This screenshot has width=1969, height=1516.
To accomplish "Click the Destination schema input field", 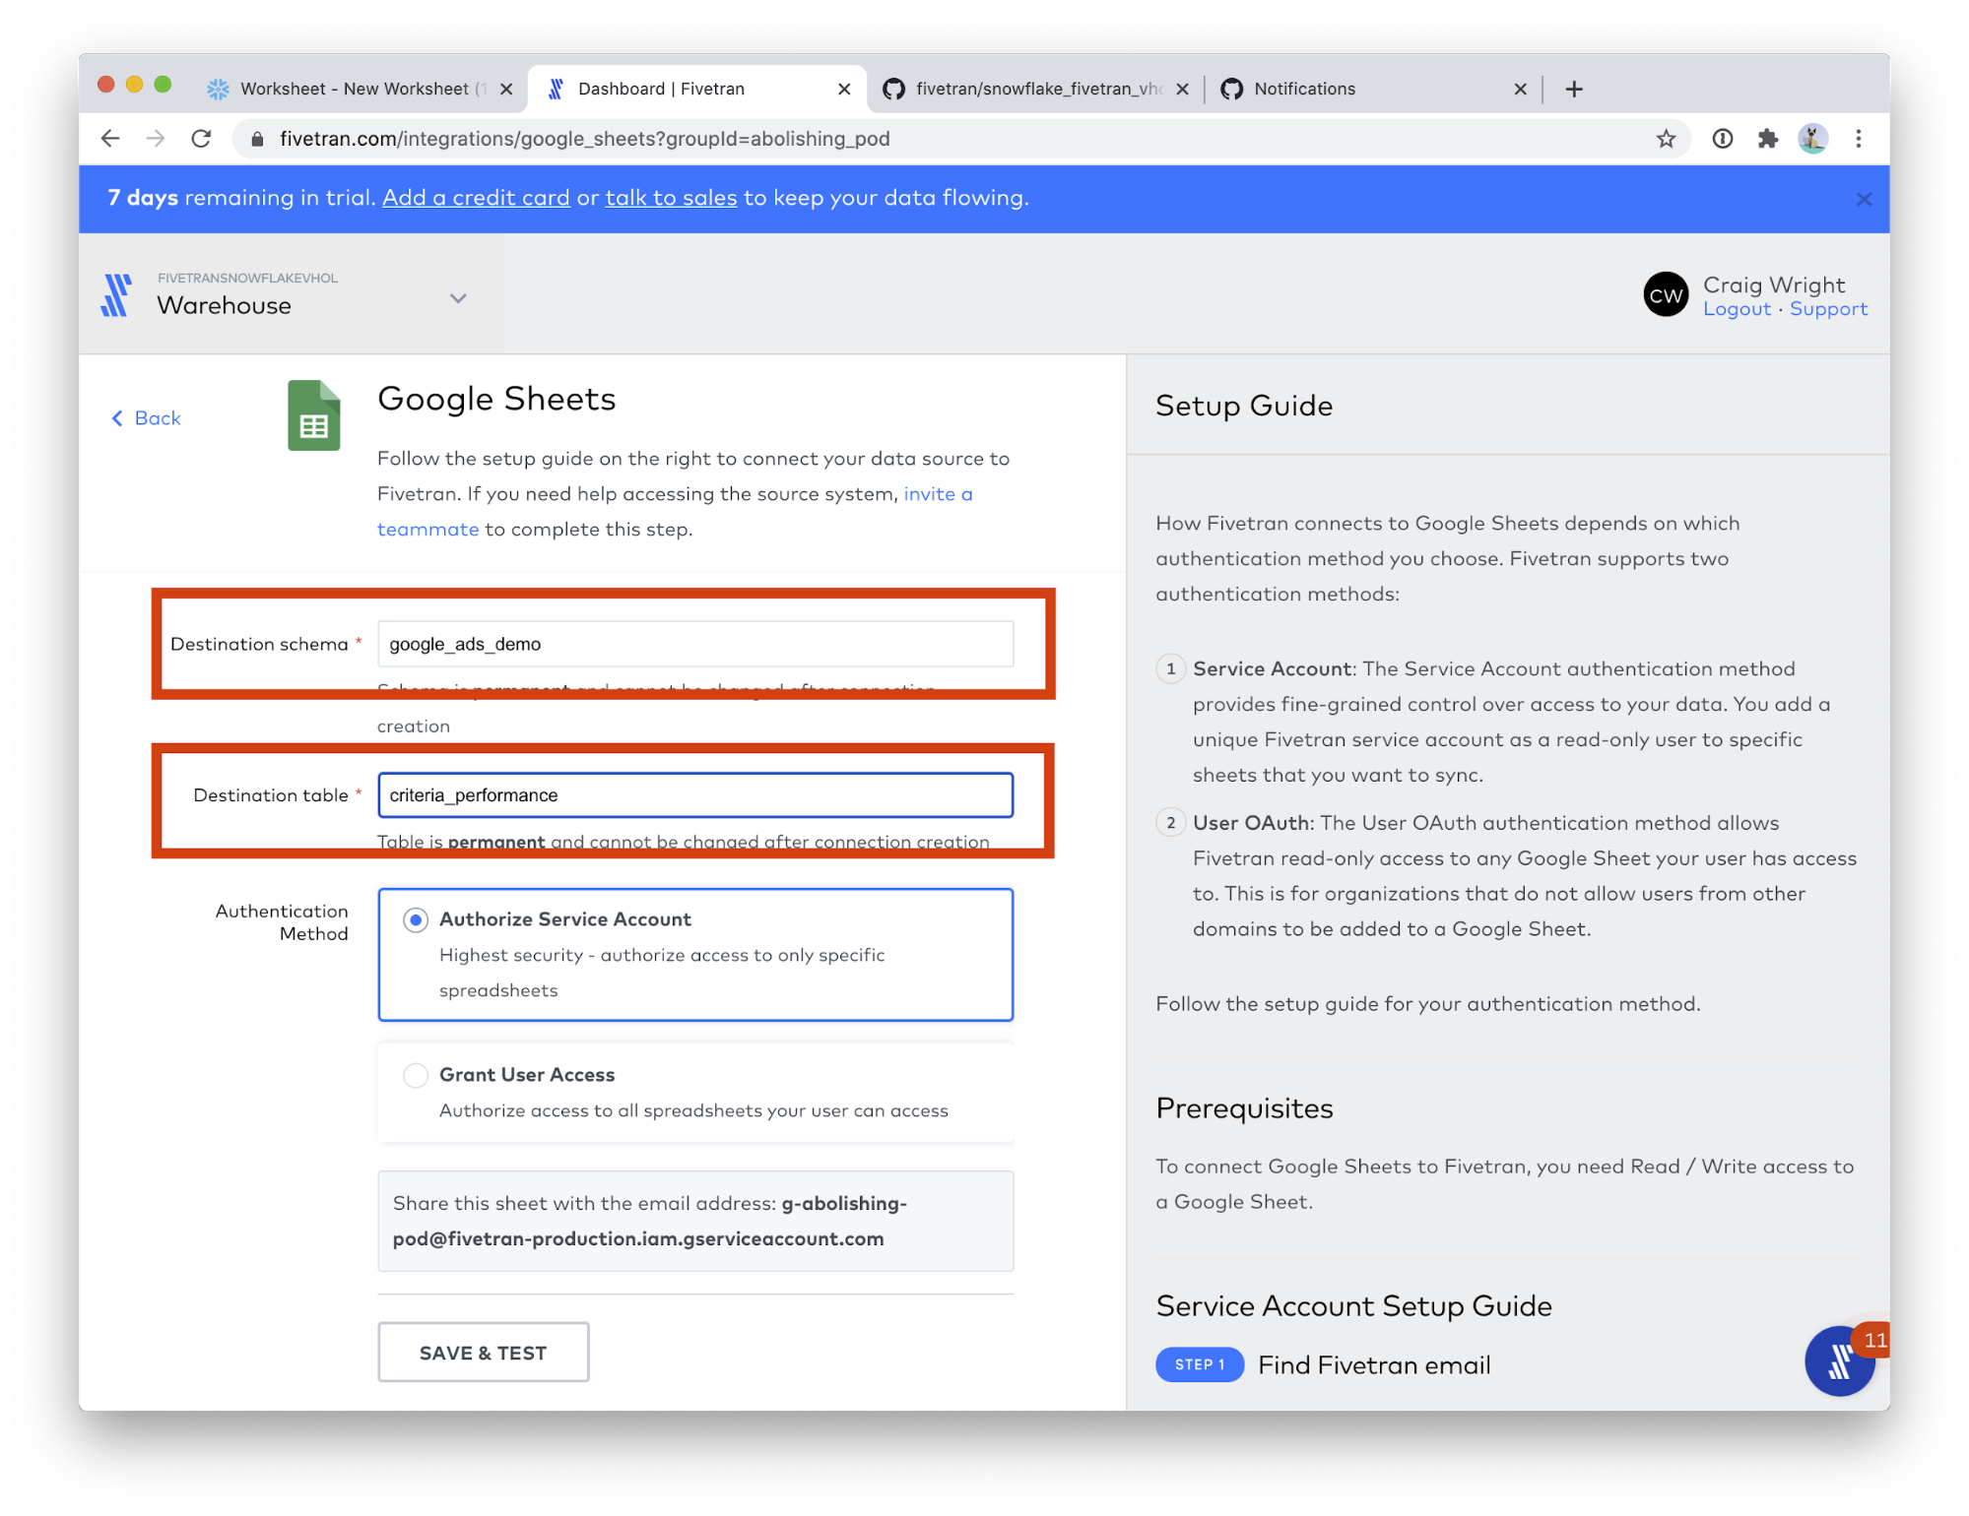I will [694, 644].
